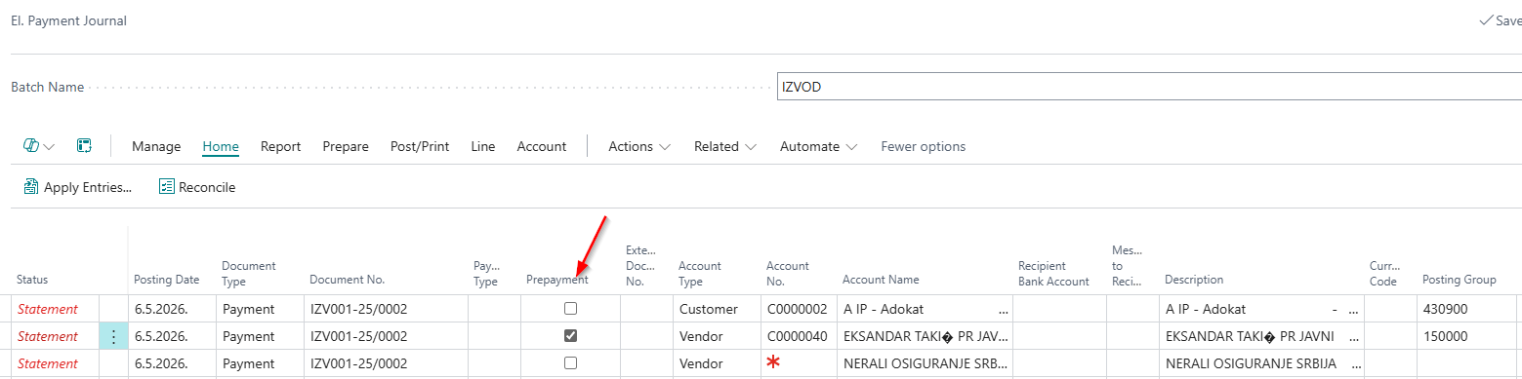Click Account Type column header
This screenshot has width=1522, height=379.
700,273
